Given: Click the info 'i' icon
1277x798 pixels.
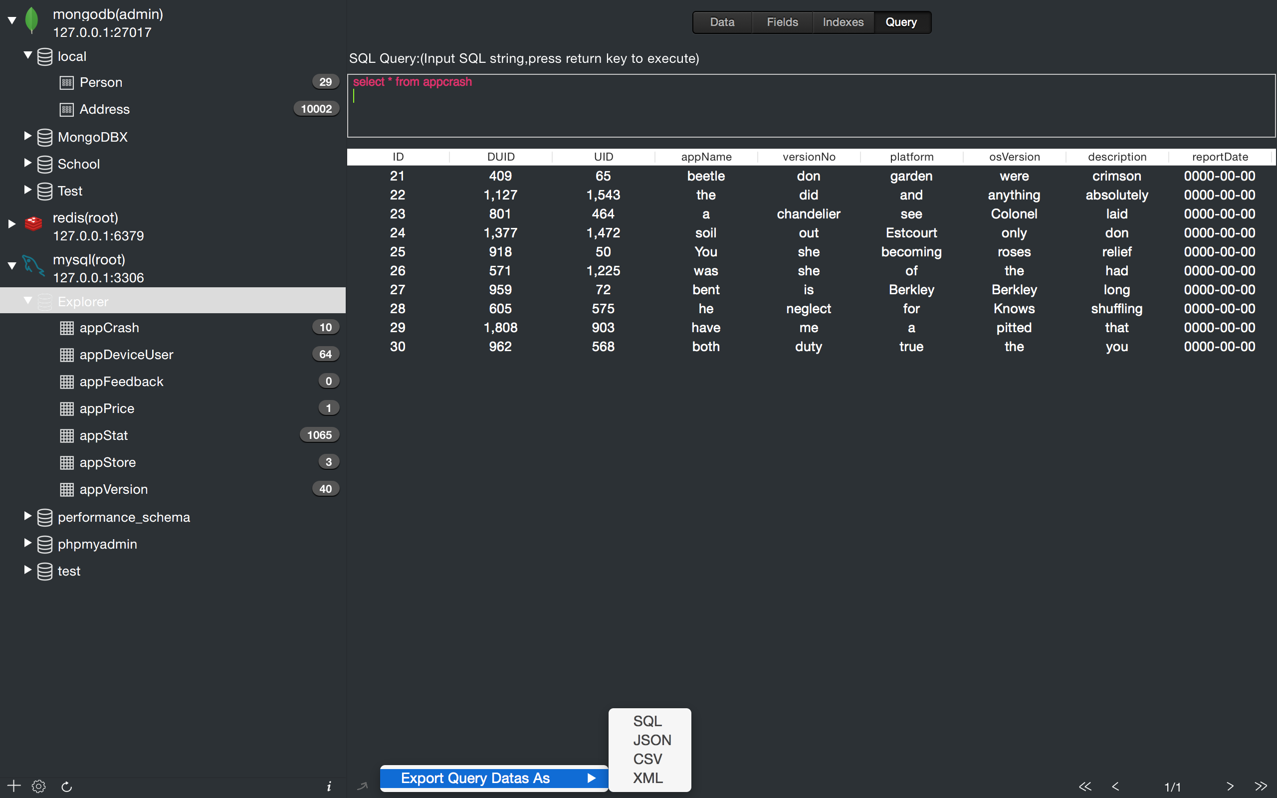Looking at the screenshot, I should coord(329,787).
